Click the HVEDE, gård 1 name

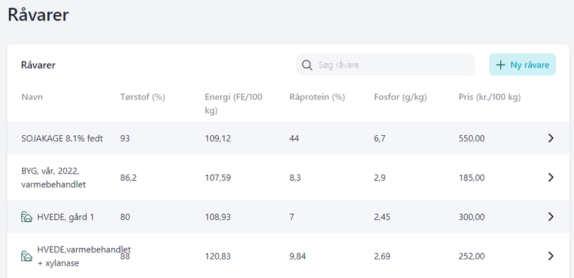65,217
